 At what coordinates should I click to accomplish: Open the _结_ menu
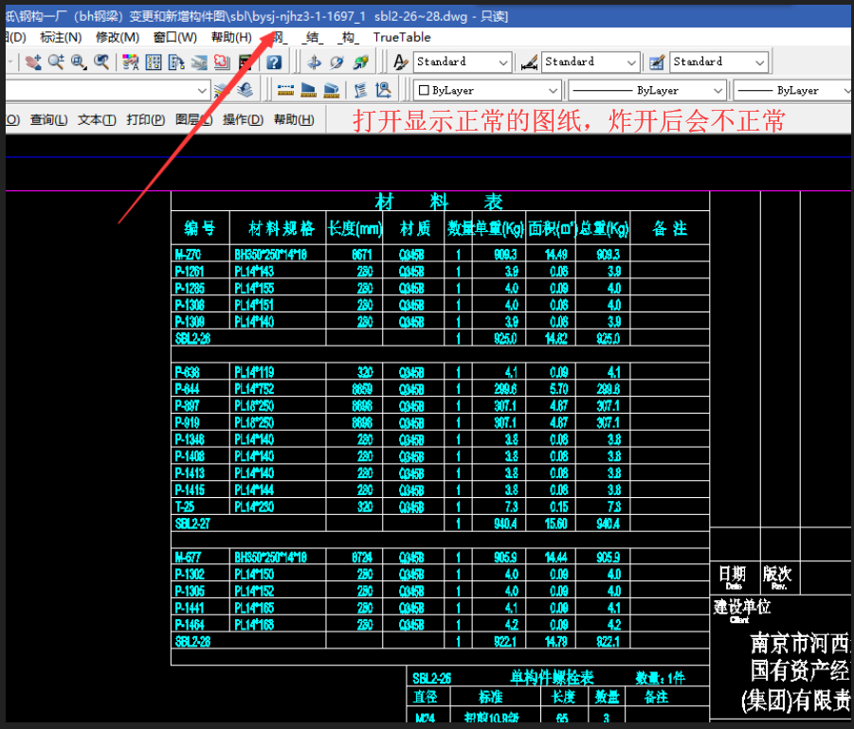click(313, 38)
